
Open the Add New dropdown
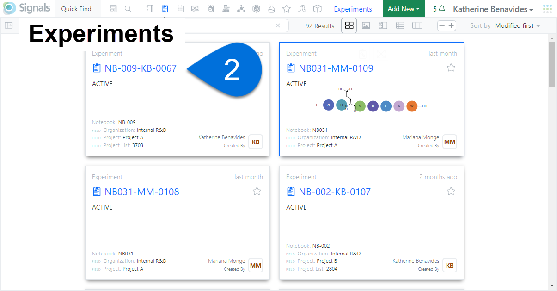pos(403,8)
